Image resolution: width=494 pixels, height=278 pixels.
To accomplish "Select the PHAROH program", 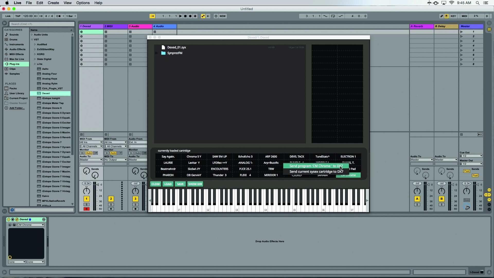I will [168, 175].
